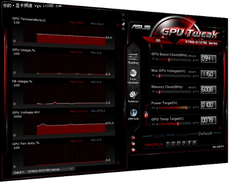Click the red arrow icon below sidebar
Image resolution: width=234 pixels, height=191 pixels.
click(133, 138)
